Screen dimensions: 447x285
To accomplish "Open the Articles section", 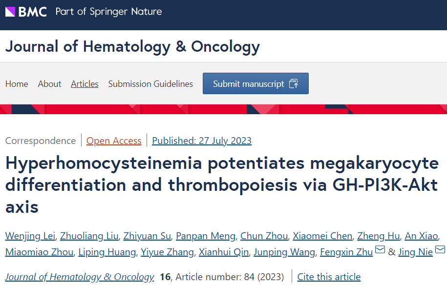I will pyautogui.click(x=85, y=84).
